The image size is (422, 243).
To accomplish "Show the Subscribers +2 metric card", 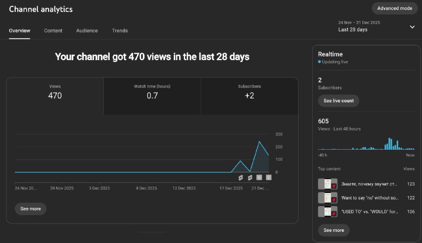I will point(249,96).
